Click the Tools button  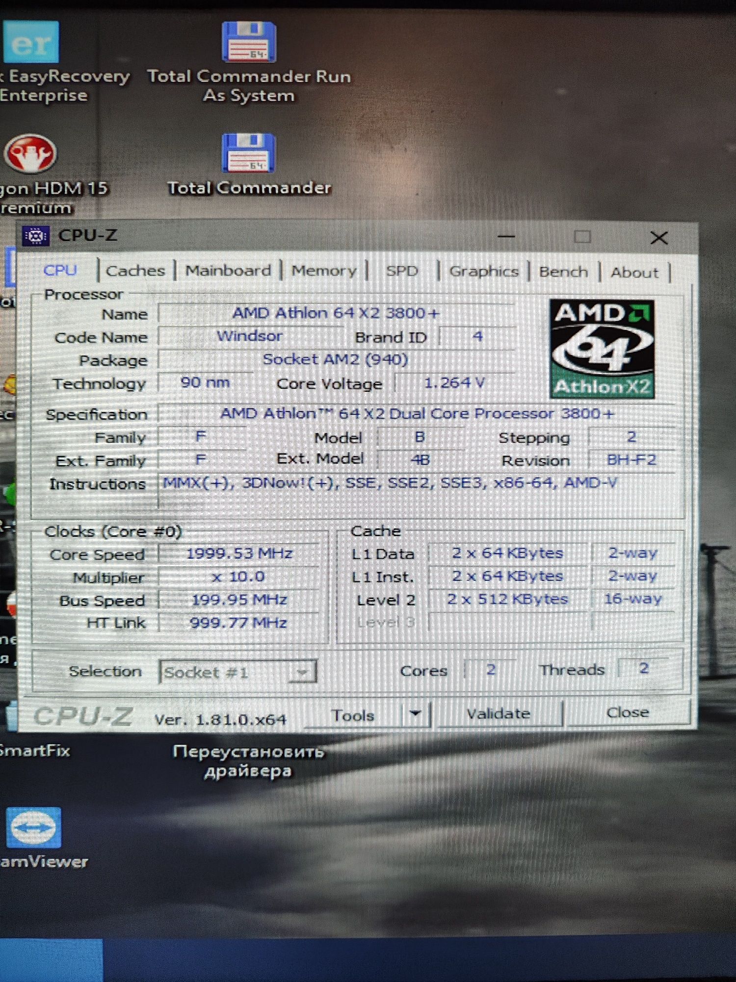point(353,715)
